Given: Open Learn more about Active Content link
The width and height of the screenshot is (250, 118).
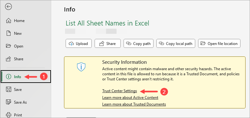Looking at the screenshot, I should [130, 97].
